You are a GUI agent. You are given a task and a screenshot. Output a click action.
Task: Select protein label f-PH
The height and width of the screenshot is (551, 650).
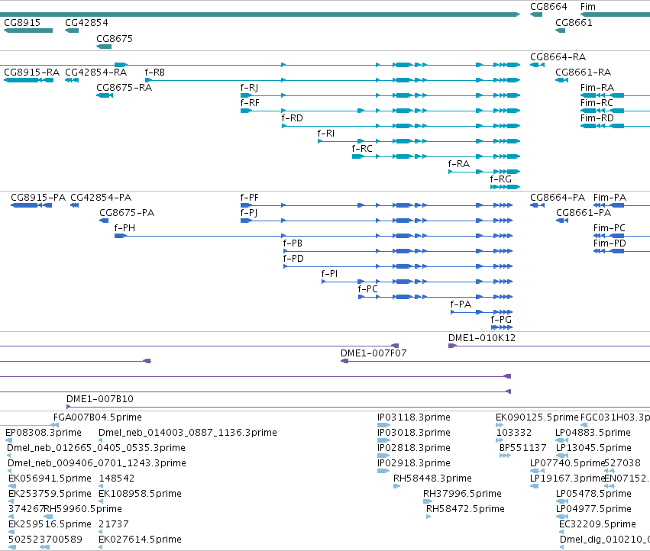coord(125,228)
